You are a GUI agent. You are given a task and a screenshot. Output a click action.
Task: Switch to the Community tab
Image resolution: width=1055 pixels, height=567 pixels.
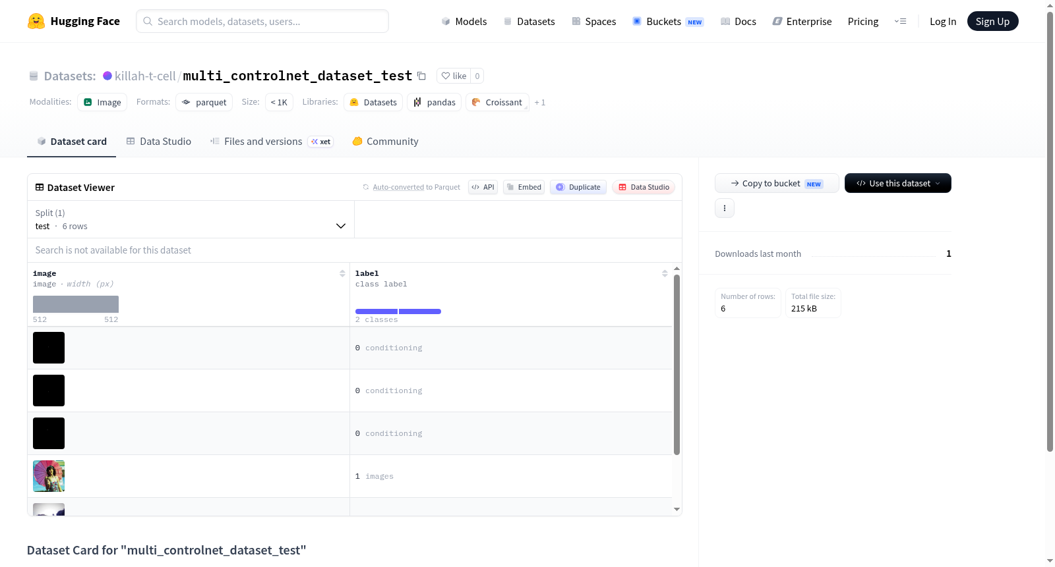click(385, 141)
